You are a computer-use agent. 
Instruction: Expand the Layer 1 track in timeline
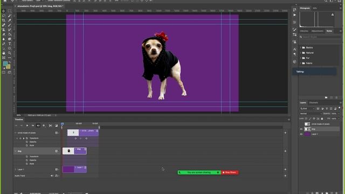coord(16,169)
